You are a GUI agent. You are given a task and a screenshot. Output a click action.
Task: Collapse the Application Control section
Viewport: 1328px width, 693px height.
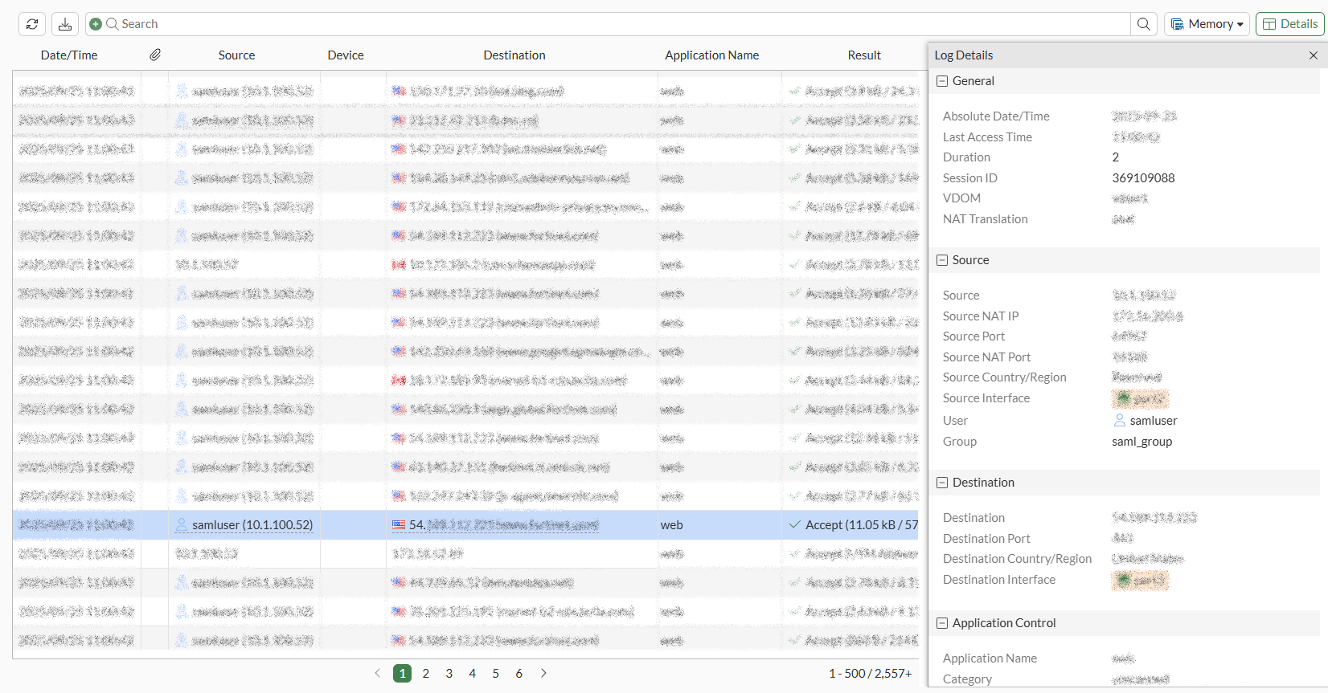[942, 623]
